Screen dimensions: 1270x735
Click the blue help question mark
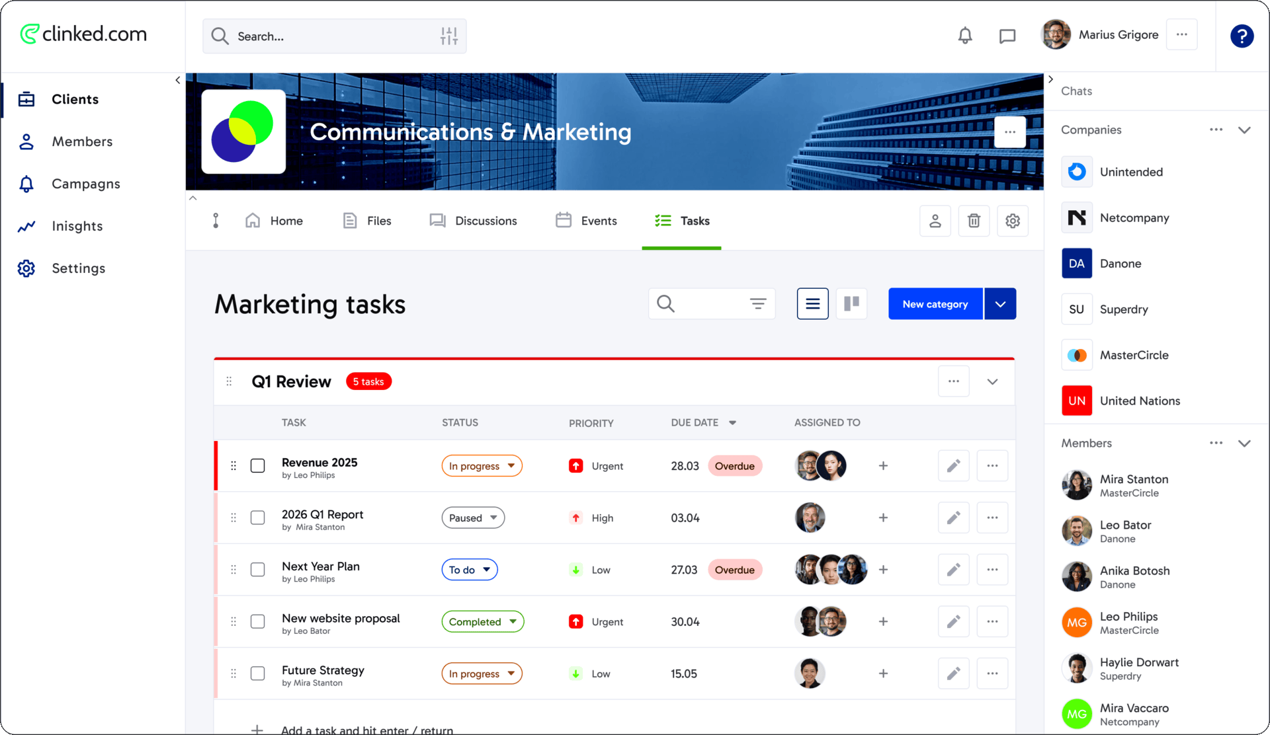click(x=1242, y=36)
